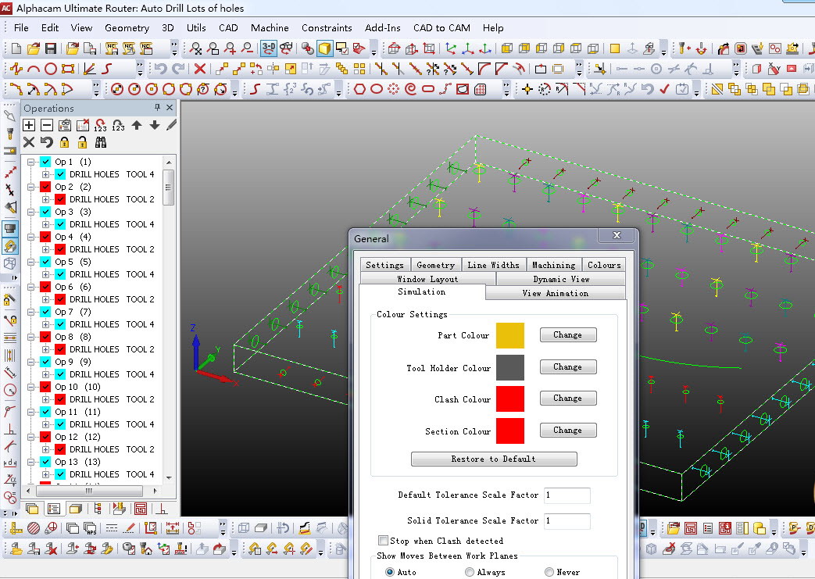Expand DRILL HOLES under Op 9
The image size is (815, 579).
tap(46, 375)
